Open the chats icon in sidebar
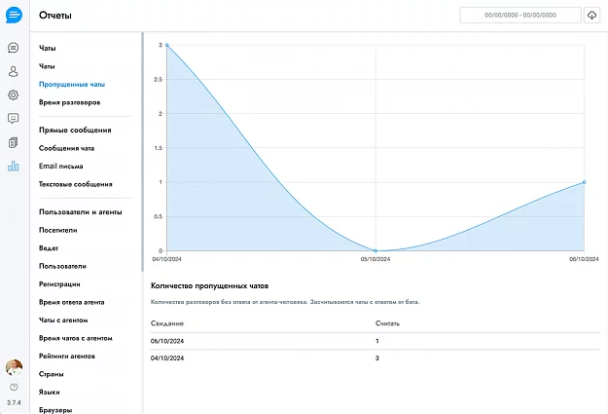608x414 pixels. click(x=14, y=48)
